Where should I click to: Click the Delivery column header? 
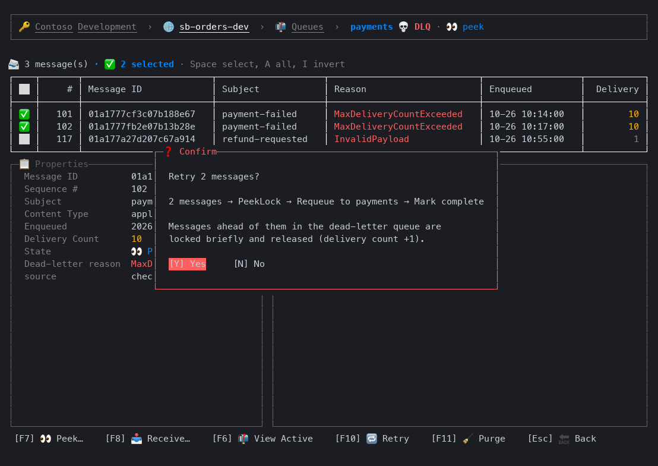point(617,89)
